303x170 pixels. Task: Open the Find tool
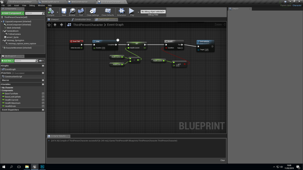81,12
